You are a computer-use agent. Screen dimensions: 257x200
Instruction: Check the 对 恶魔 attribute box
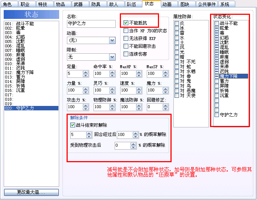click(x=176, y=91)
